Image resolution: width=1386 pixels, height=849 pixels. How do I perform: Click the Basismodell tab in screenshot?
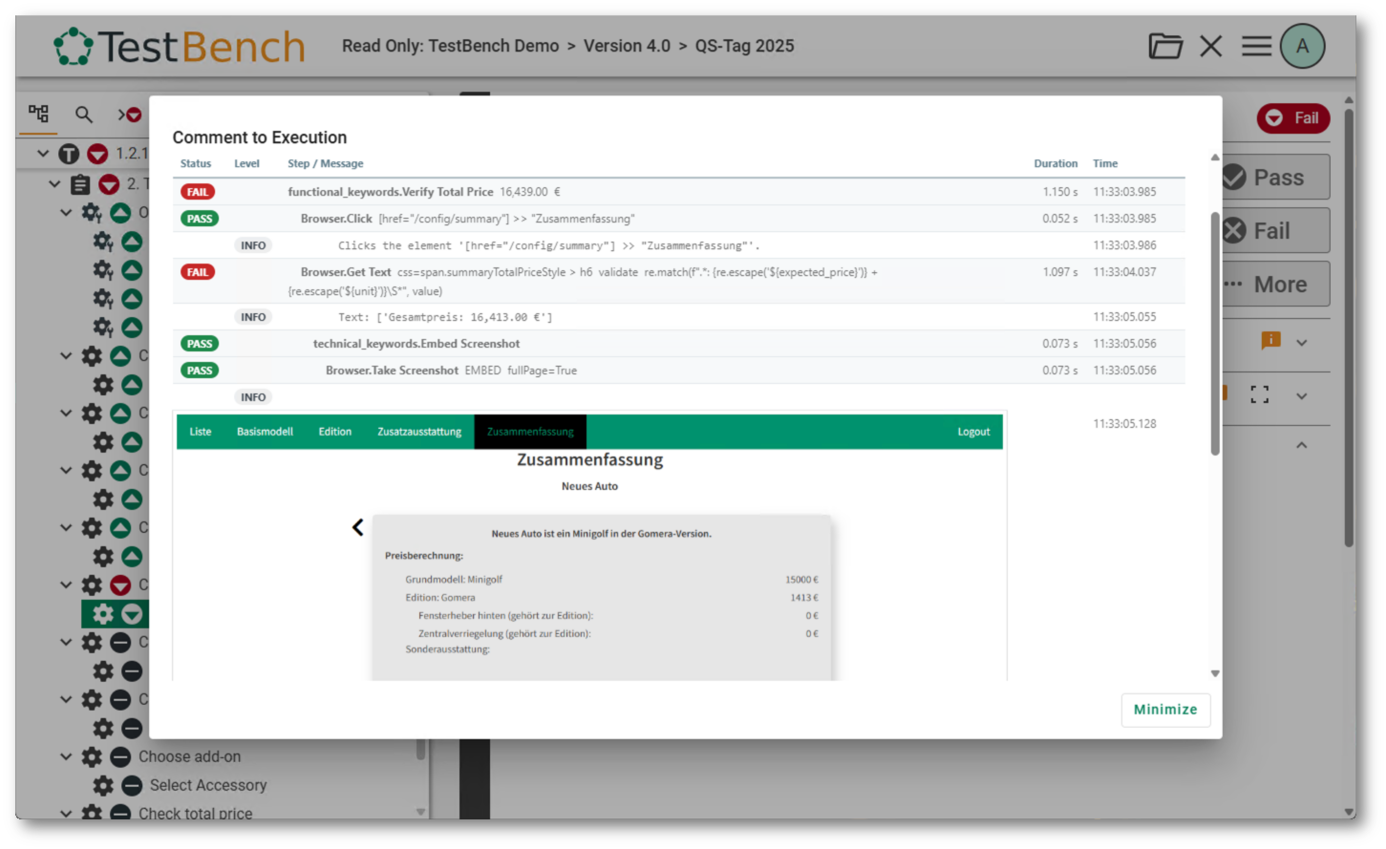[265, 432]
